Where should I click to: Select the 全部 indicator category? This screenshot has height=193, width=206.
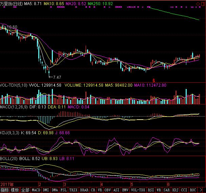click(x=25, y=190)
